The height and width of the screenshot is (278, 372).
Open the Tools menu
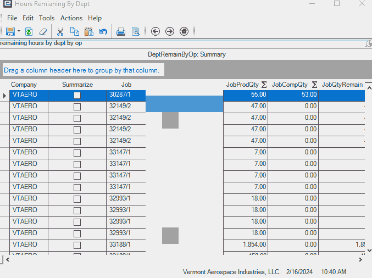click(x=47, y=18)
